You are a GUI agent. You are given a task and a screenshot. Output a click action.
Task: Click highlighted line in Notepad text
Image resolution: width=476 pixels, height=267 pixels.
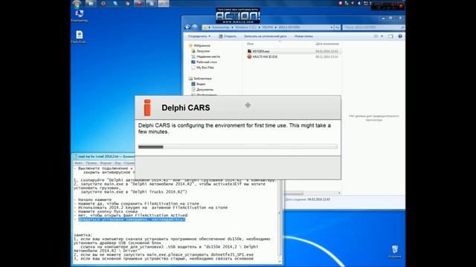point(132,220)
